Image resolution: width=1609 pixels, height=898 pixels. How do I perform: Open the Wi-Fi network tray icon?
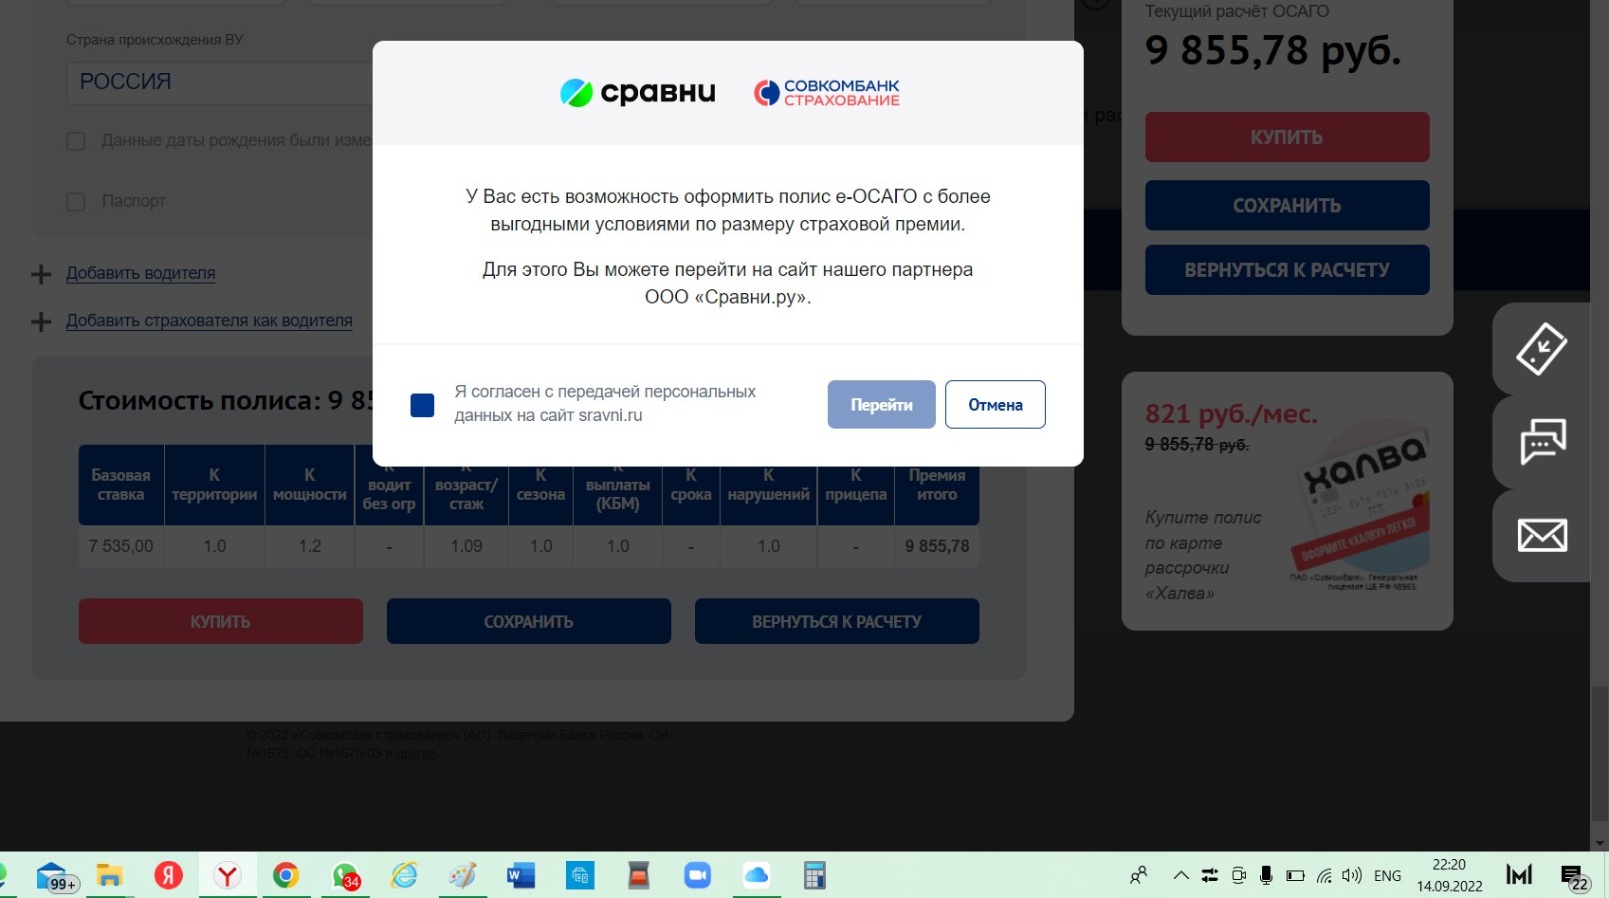1325,875
